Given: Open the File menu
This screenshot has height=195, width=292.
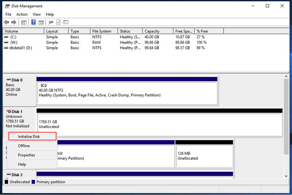Looking at the screenshot, I should coord(8,14).
